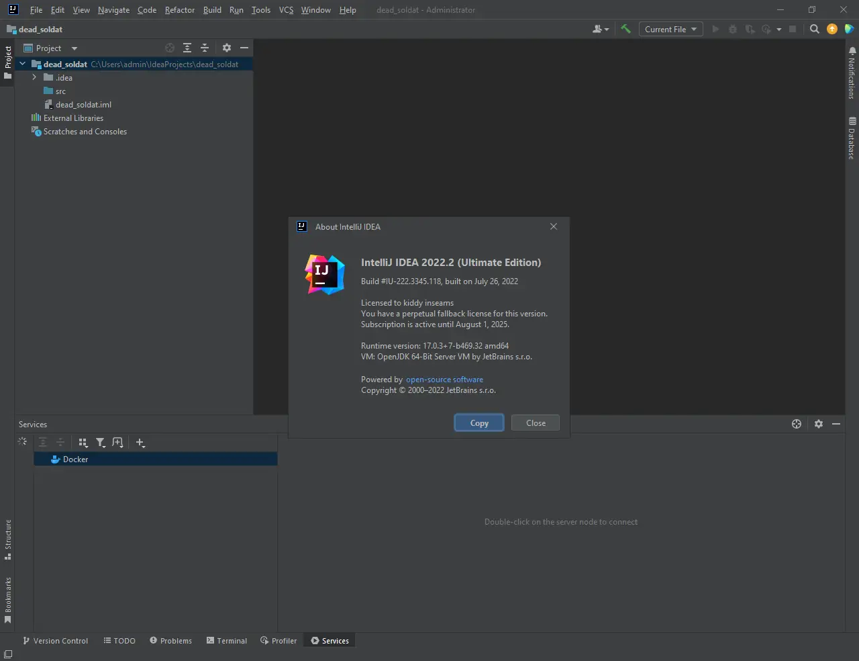The height and width of the screenshot is (661, 859).
Task: Open Project panel gear options
Action: (227, 48)
